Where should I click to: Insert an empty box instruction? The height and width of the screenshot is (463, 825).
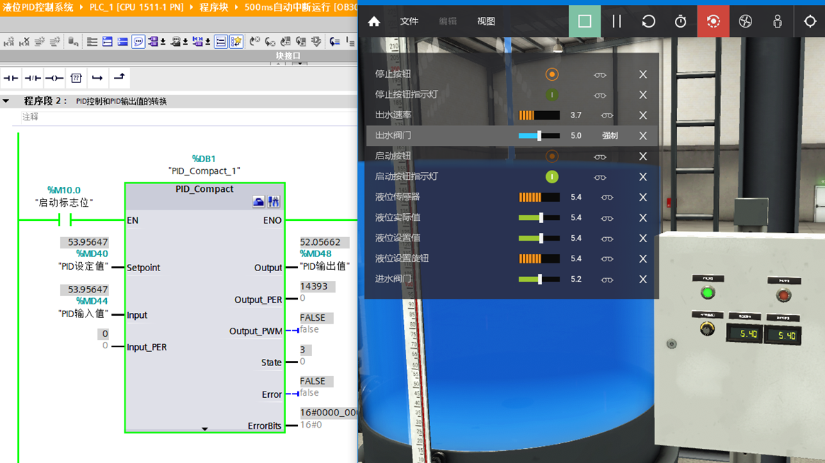tap(76, 78)
